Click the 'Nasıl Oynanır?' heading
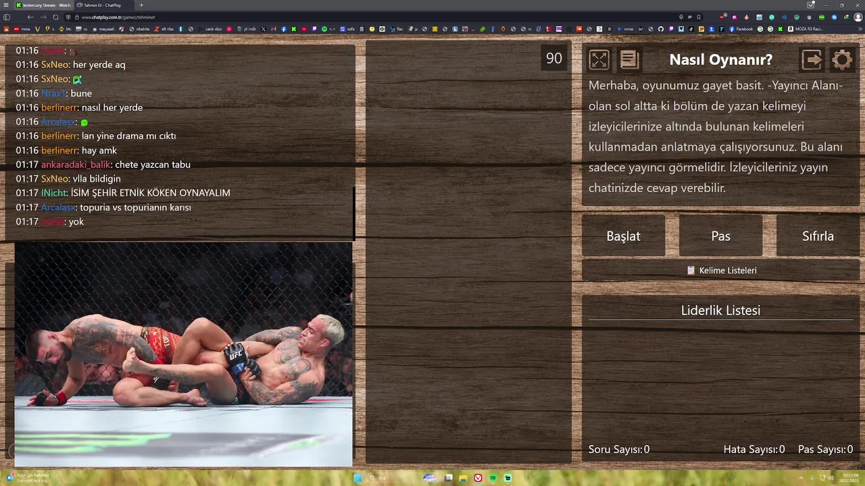The height and width of the screenshot is (486, 865). (720, 59)
